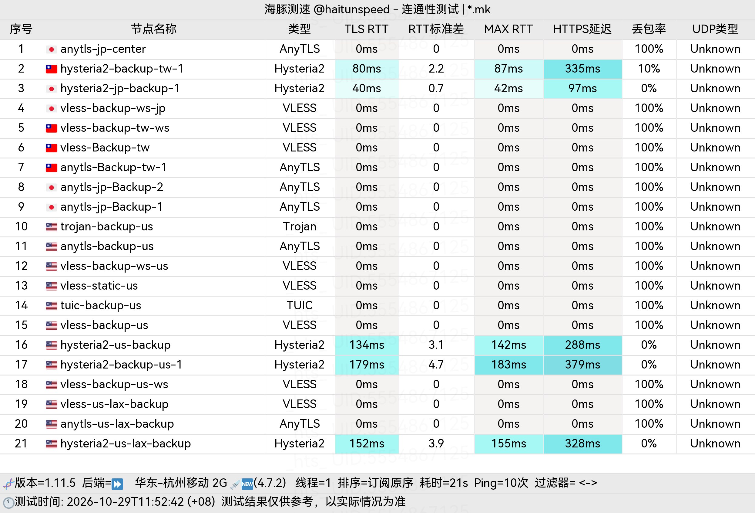755x513 pixels.
Task: Select the 335ms HTTPS latency cell
Action: [x=583, y=69]
